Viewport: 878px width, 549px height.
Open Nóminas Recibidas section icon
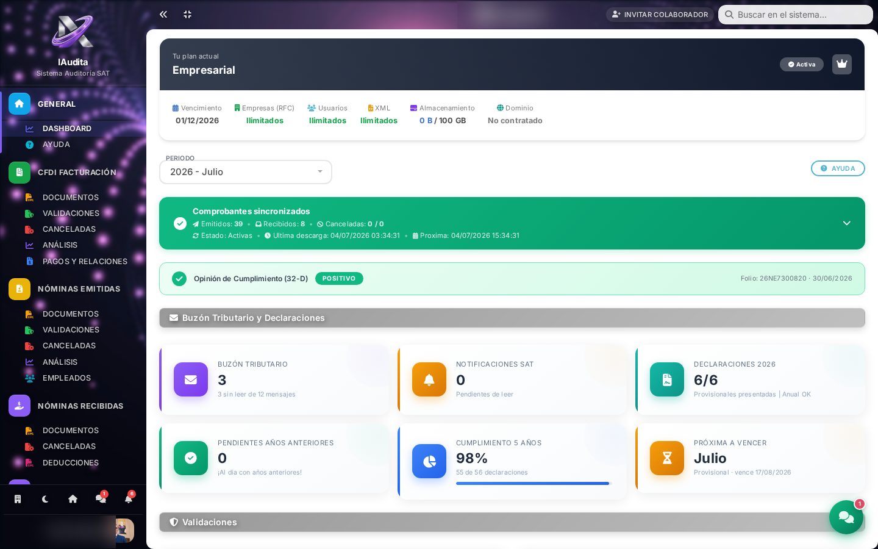pos(20,406)
